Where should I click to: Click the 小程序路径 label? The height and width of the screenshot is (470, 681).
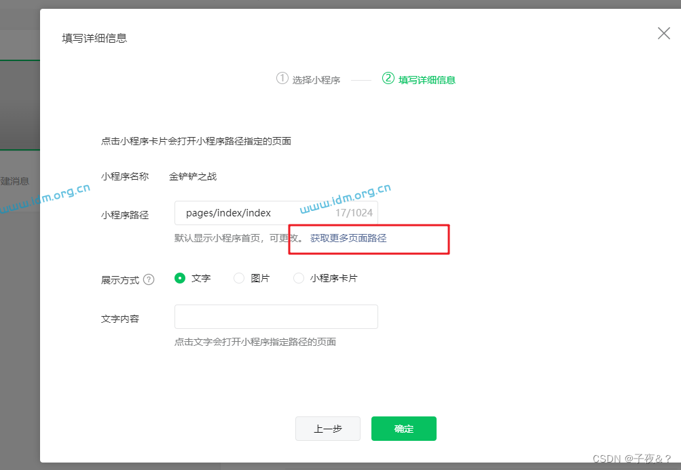(125, 215)
